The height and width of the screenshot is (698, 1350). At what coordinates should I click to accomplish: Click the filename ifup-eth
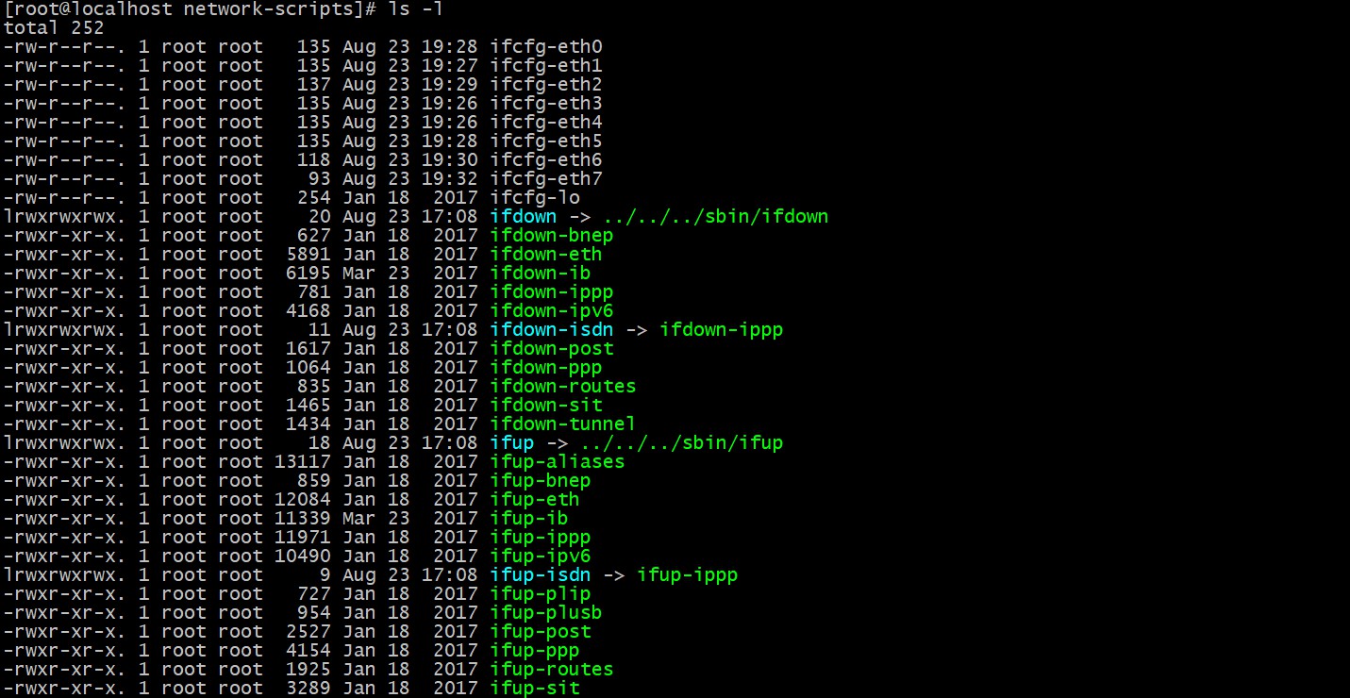pos(535,500)
